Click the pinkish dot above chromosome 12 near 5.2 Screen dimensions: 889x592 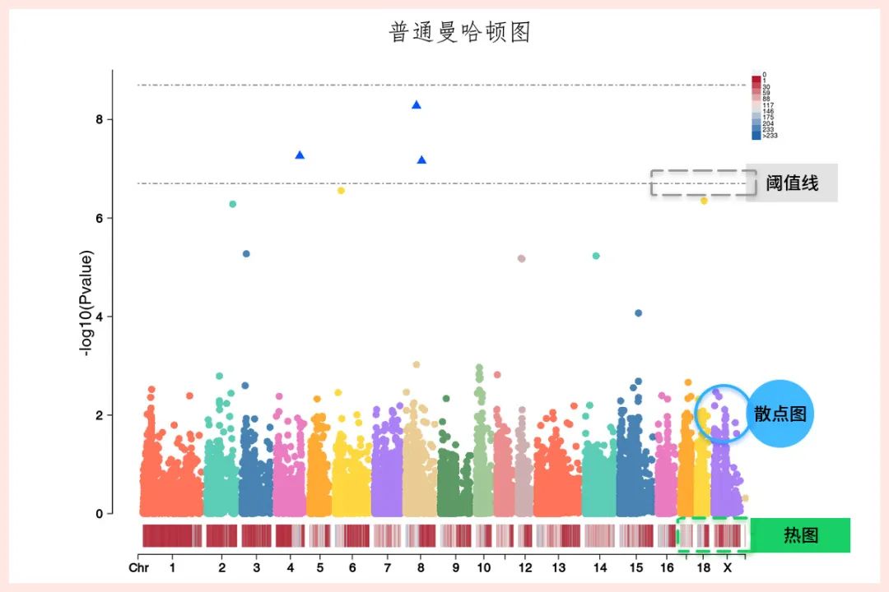[521, 258]
